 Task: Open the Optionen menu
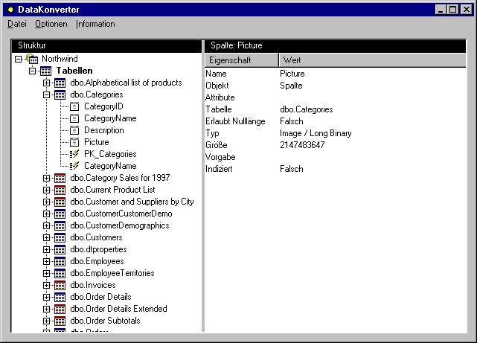pyautogui.click(x=51, y=24)
